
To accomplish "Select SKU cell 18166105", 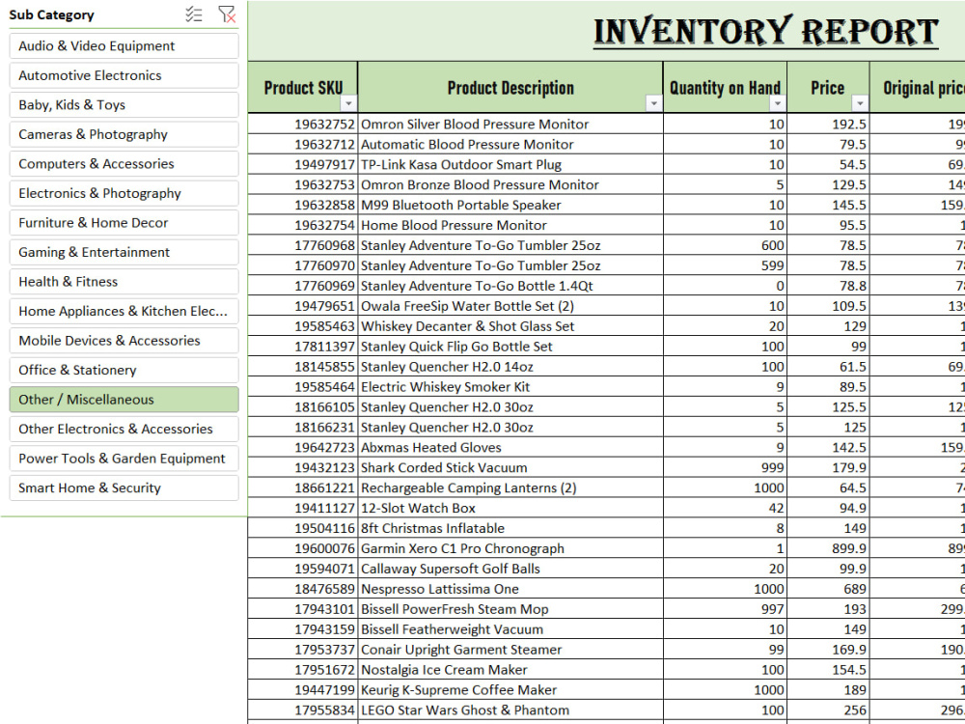I will click(303, 407).
